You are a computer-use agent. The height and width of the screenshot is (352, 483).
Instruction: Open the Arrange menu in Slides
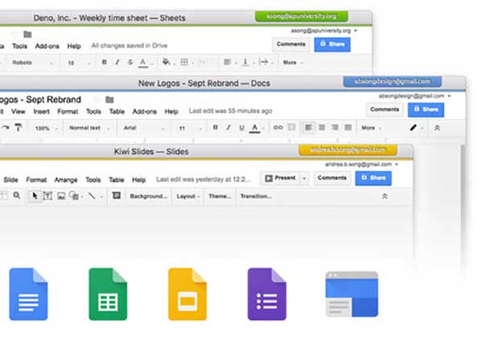click(66, 179)
